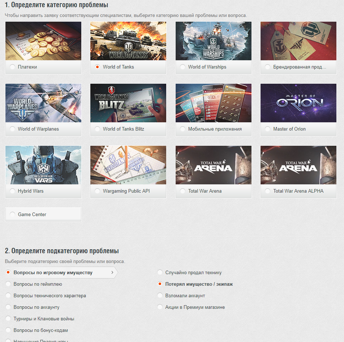Click the branded merchandise tags image
The height and width of the screenshot is (342, 344).
click(298, 41)
